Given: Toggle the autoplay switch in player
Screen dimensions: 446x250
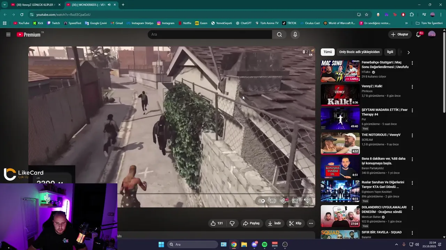Looking at the screenshot, I should tap(262, 201).
